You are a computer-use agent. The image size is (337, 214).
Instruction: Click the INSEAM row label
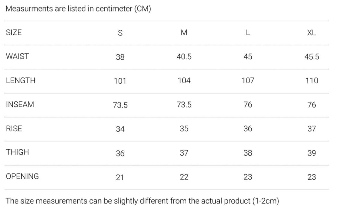pyautogui.click(x=20, y=104)
